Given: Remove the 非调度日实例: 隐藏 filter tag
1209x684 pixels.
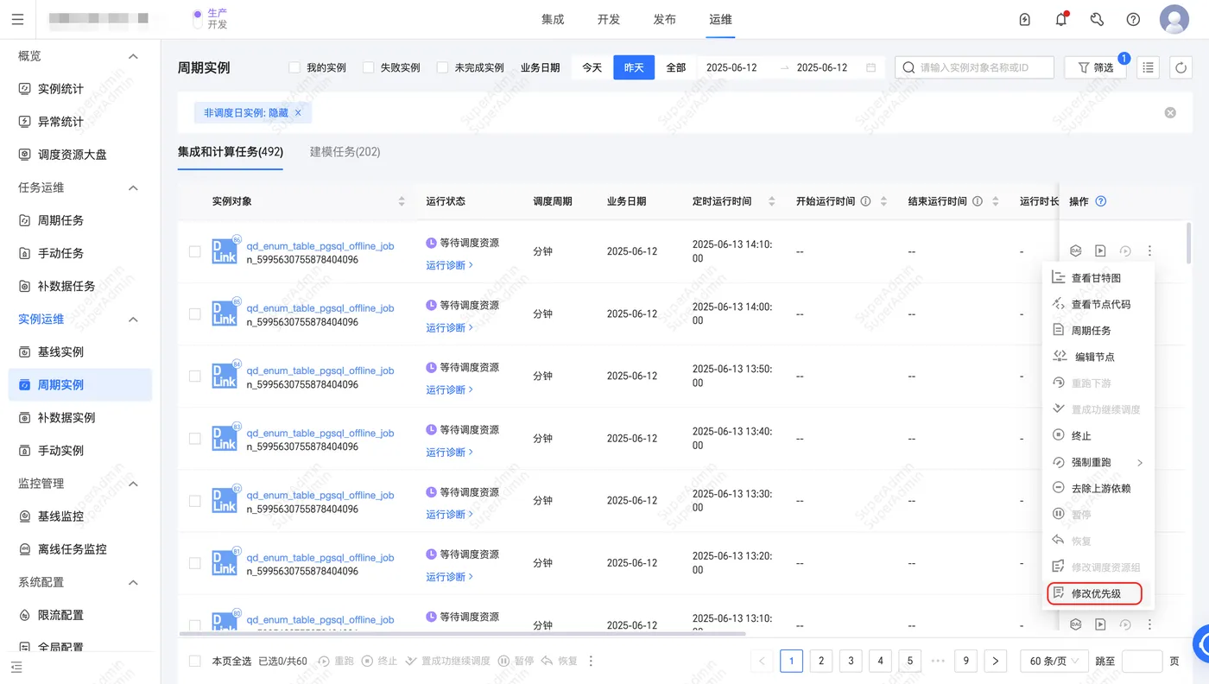Looking at the screenshot, I should [x=298, y=112].
